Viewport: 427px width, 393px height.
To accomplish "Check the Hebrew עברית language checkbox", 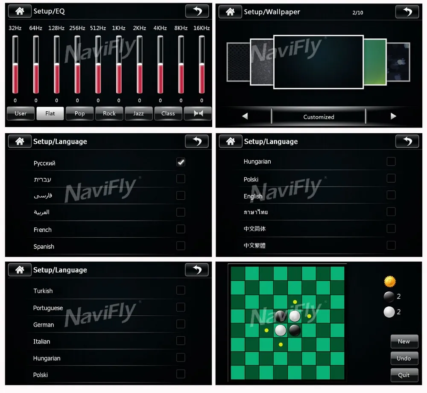I will 181,179.
